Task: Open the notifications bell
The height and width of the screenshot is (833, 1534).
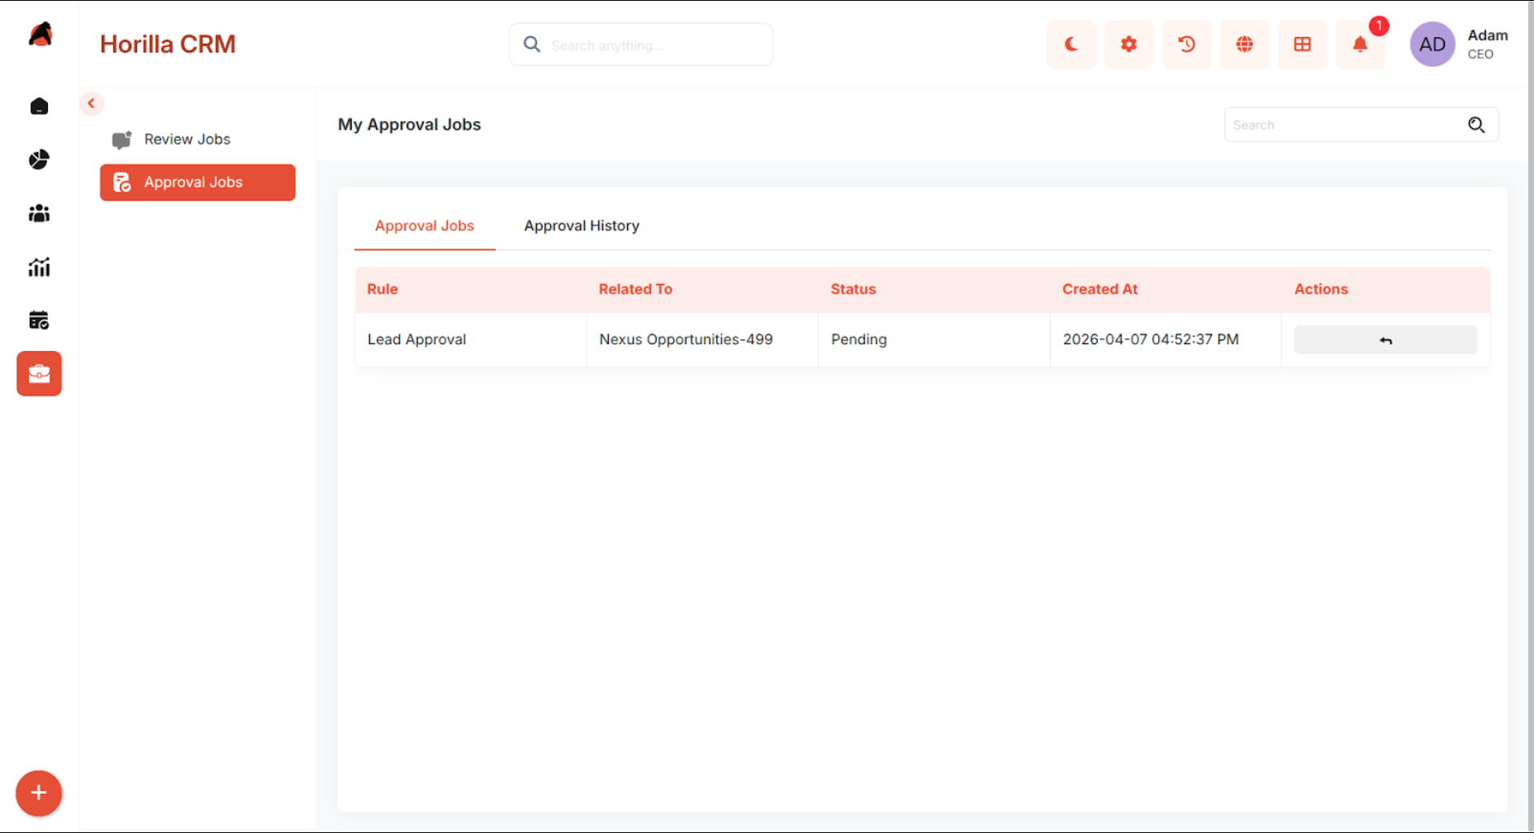Action: [1360, 45]
